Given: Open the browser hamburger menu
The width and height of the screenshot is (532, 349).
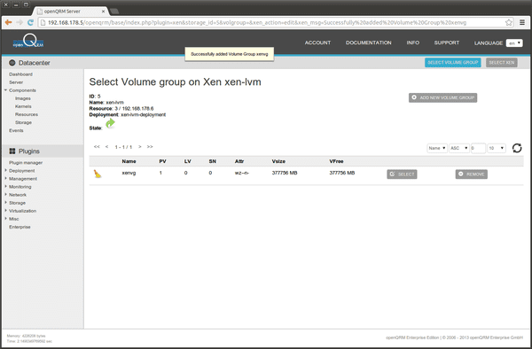Looking at the screenshot, I should click(x=522, y=22).
